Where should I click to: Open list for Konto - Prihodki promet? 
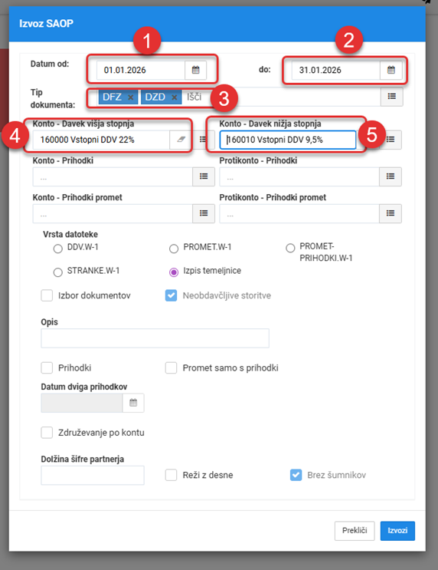[204, 213]
